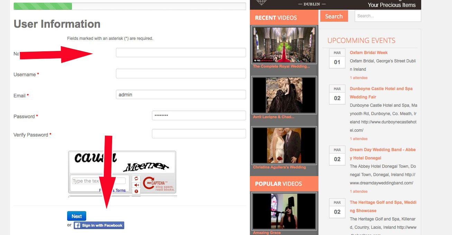This screenshot has height=235, width=452.
Task: Play the audio CAPTCHA challenge
Action: [136, 185]
